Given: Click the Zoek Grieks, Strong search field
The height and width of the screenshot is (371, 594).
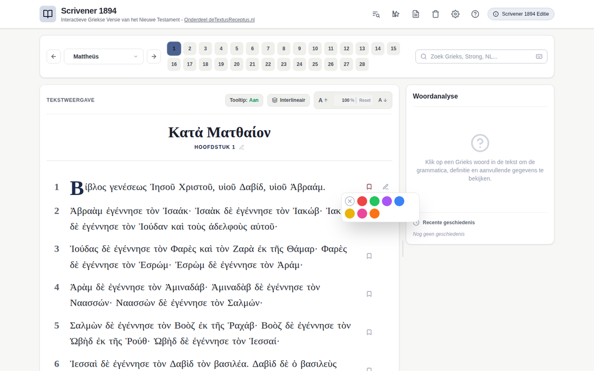Looking at the screenshot, I should 481,57.
